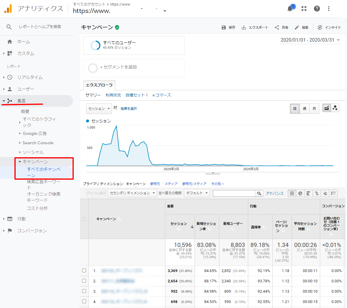This screenshot has height=308, width=347.
Task: Click the エクスポート download icon
Action: click(x=244, y=27)
